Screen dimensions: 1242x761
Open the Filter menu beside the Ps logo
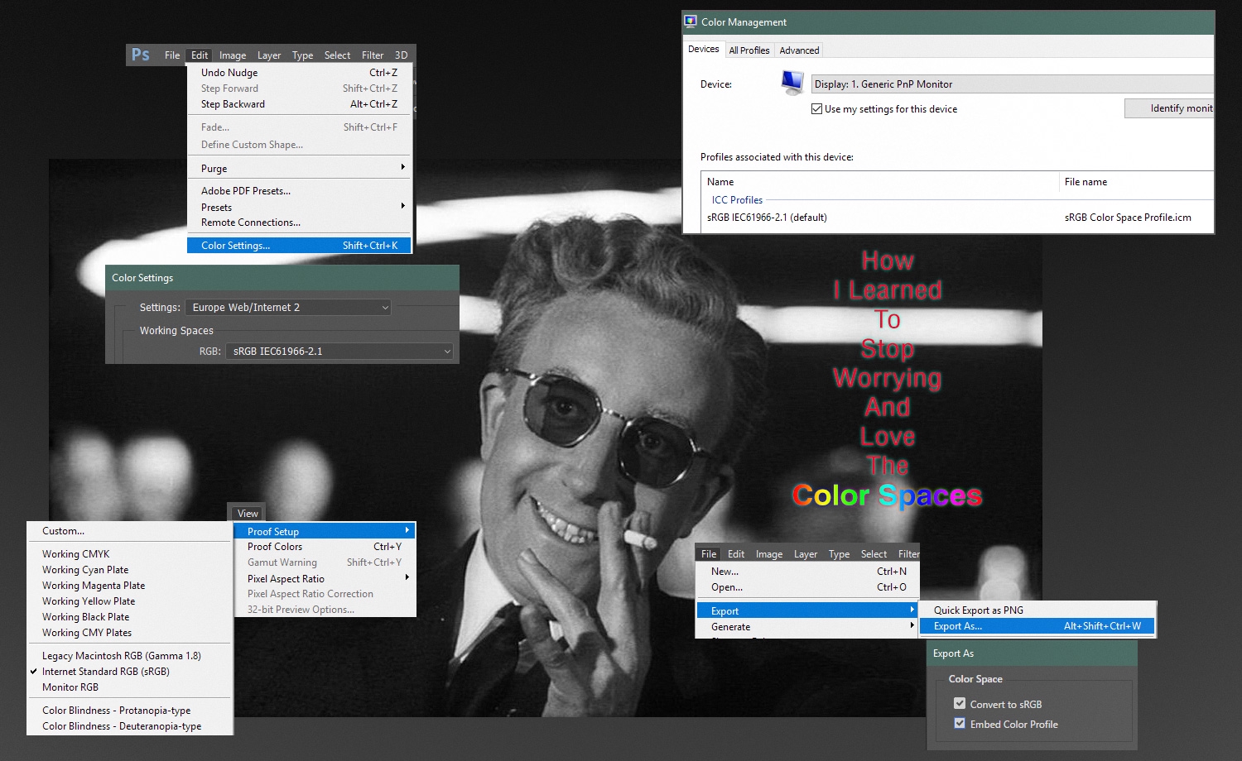tap(373, 55)
